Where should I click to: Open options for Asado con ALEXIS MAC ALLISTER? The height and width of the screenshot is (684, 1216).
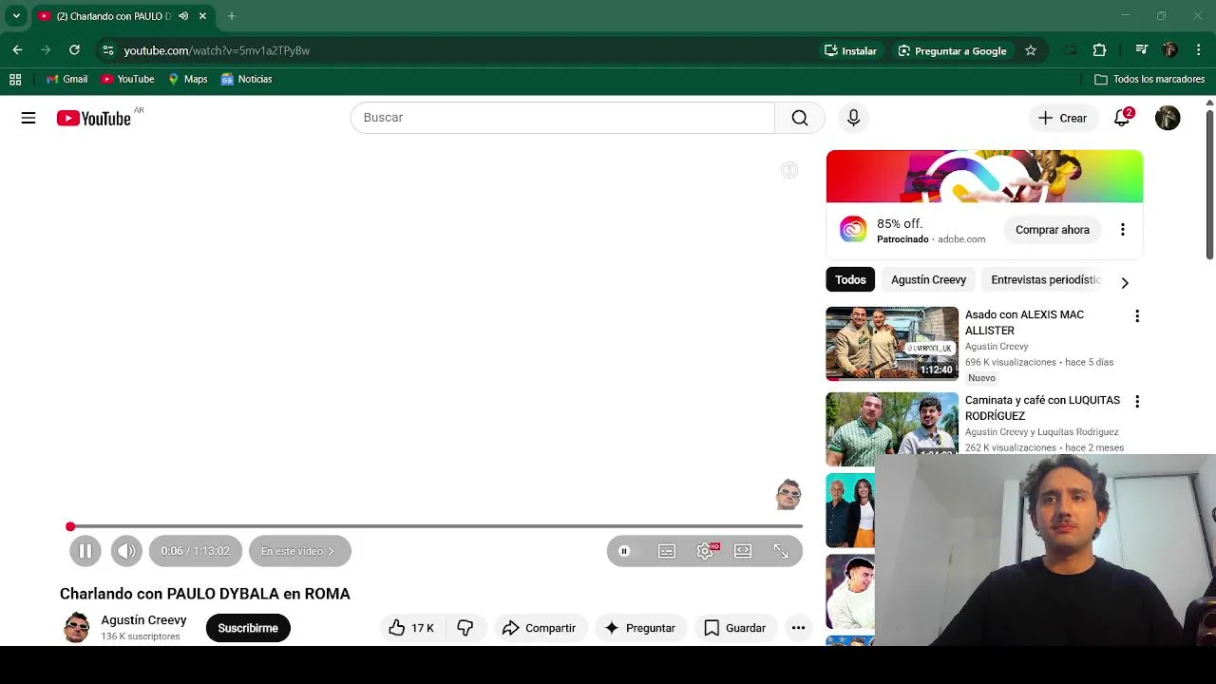(x=1137, y=316)
